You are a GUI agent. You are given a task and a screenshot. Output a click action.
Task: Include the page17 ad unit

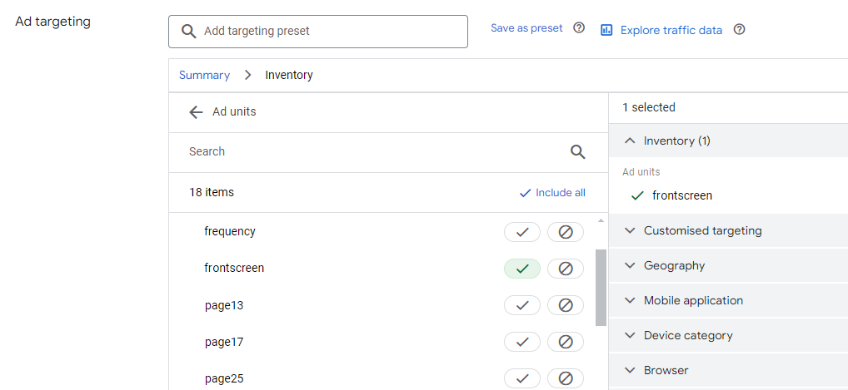point(522,342)
